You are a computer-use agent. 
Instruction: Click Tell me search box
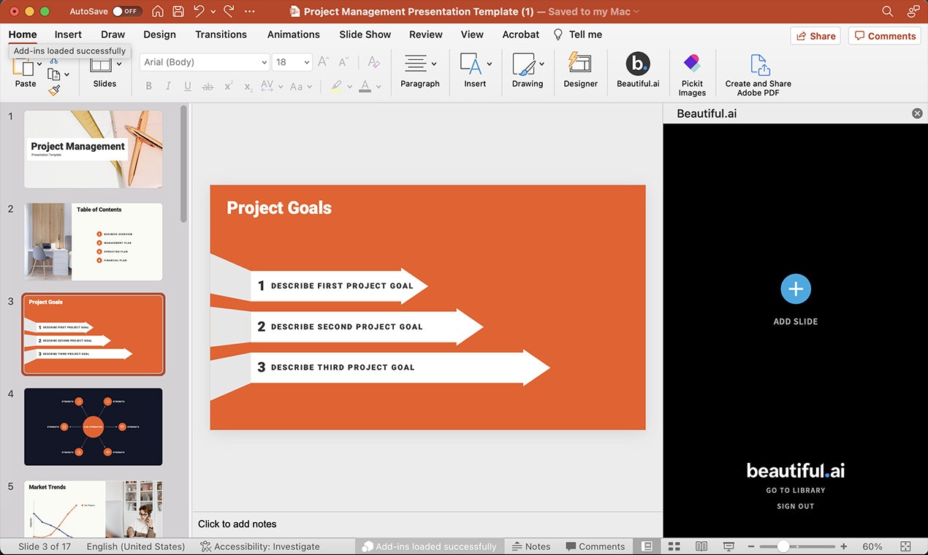tap(578, 34)
